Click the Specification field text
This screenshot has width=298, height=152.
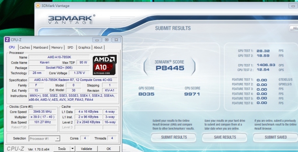tap(73, 80)
